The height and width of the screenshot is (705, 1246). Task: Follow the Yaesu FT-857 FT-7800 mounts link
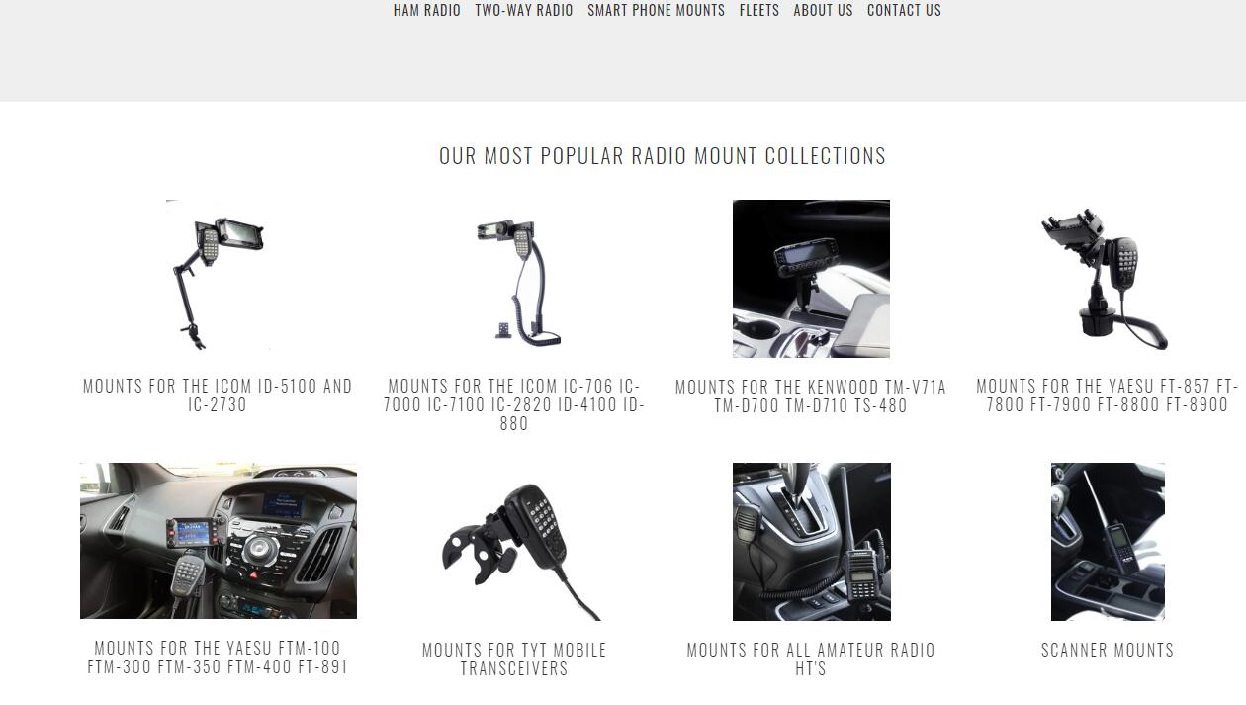1108,396
